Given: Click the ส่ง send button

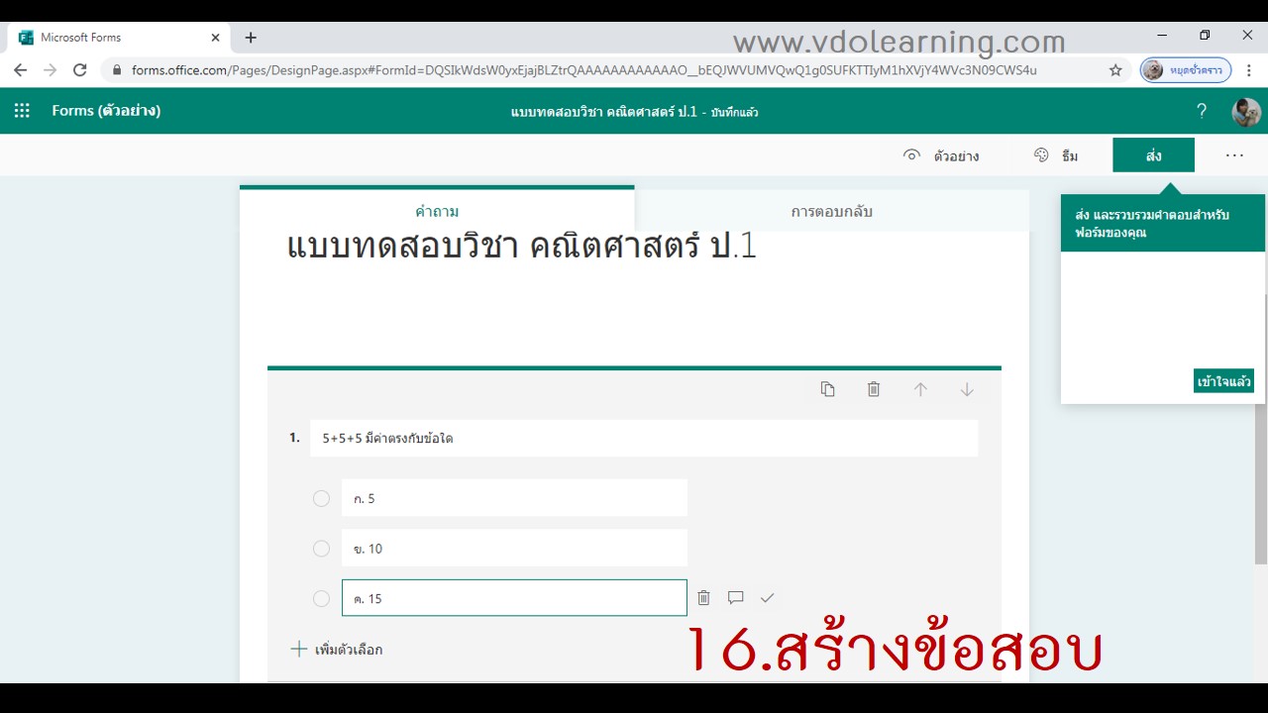Looking at the screenshot, I should pyautogui.click(x=1153, y=155).
